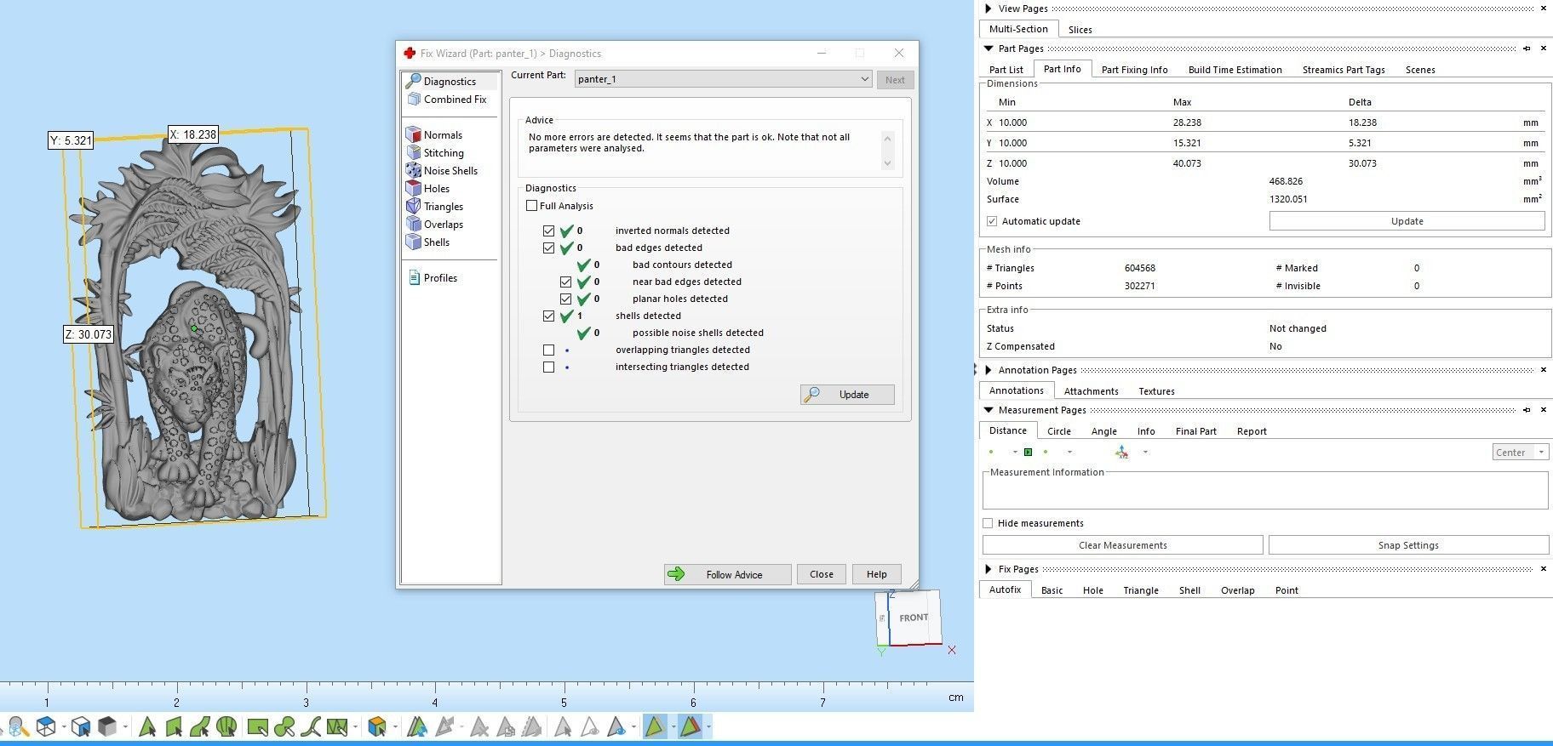This screenshot has width=1553, height=746.
Task: Click the shaded gray cube icon
Action: pos(107,726)
